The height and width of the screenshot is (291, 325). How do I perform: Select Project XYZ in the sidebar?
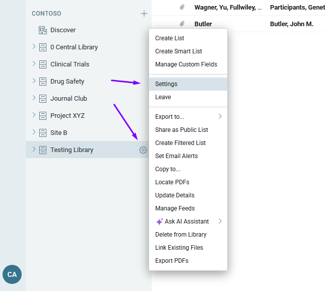tap(68, 116)
